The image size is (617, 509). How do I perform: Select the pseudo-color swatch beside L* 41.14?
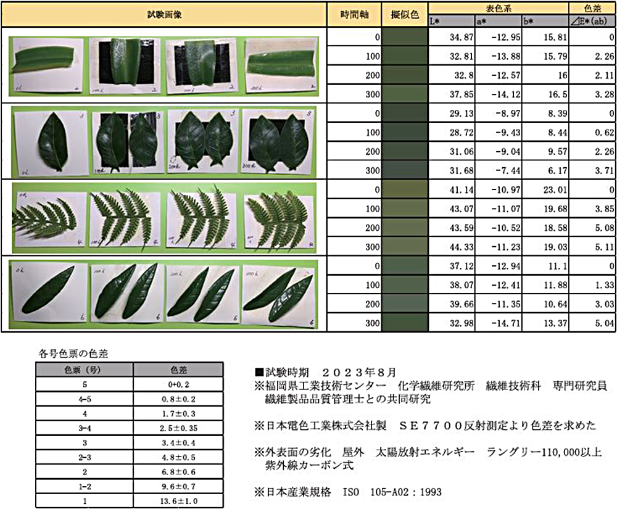[x=405, y=189]
